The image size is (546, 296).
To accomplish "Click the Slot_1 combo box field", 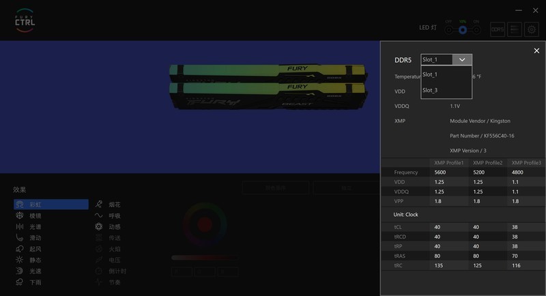I will tap(437, 59).
